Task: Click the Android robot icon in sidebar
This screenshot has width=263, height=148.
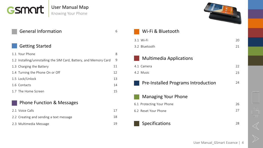Action: click(x=256, y=112)
